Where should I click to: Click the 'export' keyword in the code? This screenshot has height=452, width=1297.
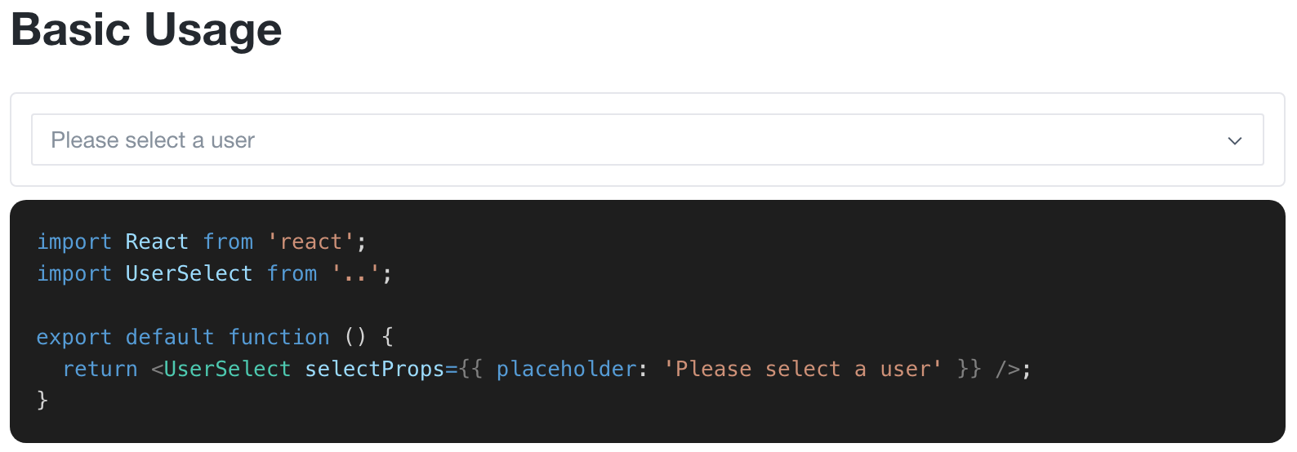coord(74,338)
